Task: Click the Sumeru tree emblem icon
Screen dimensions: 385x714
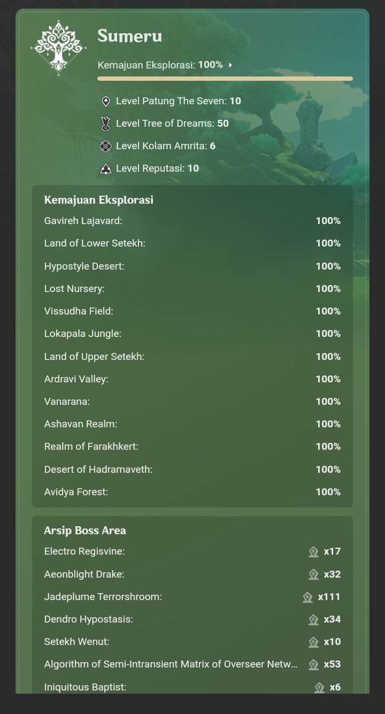Action: point(58,48)
